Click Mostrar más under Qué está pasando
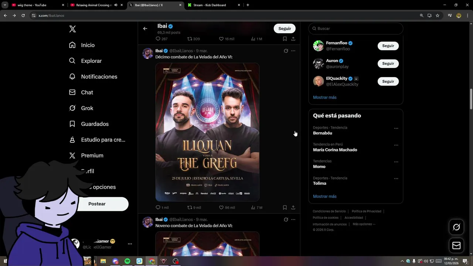This screenshot has width=473, height=266. coord(325,196)
